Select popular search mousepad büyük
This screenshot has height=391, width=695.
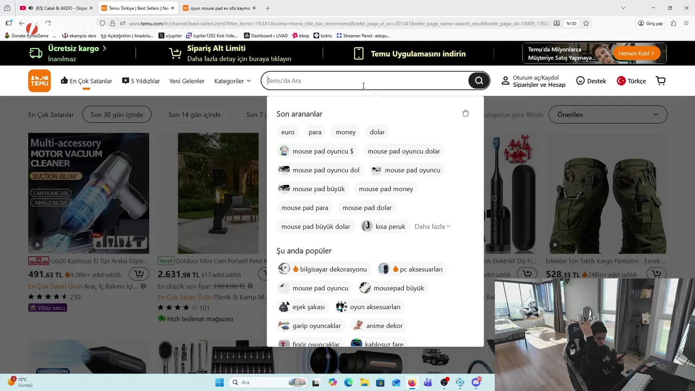pos(393,288)
